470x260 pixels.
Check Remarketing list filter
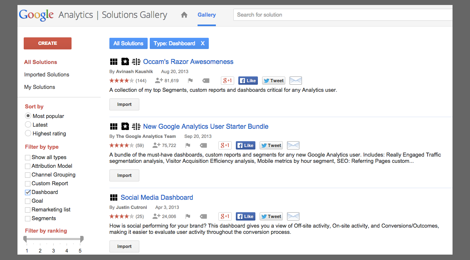[27, 210]
